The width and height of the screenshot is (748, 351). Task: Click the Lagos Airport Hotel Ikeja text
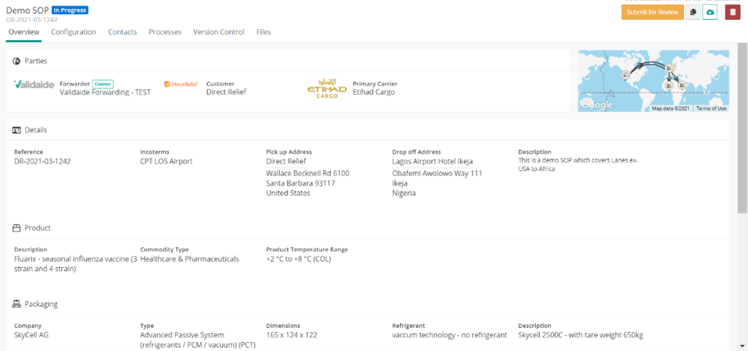coord(432,161)
